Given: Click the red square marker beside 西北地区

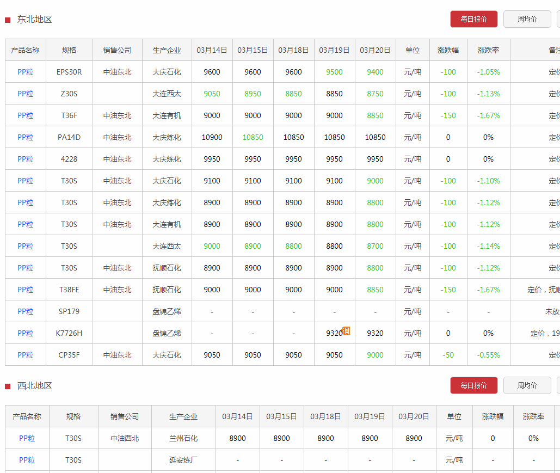Looking at the screenshot, I should pyautogui.click(x=8, y=386).
